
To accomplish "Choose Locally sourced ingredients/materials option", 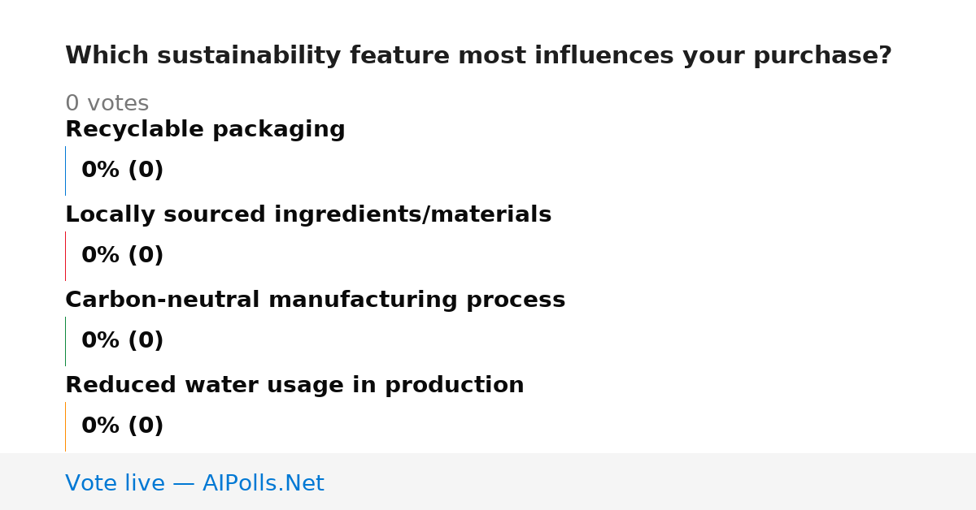I will [308, 215].
